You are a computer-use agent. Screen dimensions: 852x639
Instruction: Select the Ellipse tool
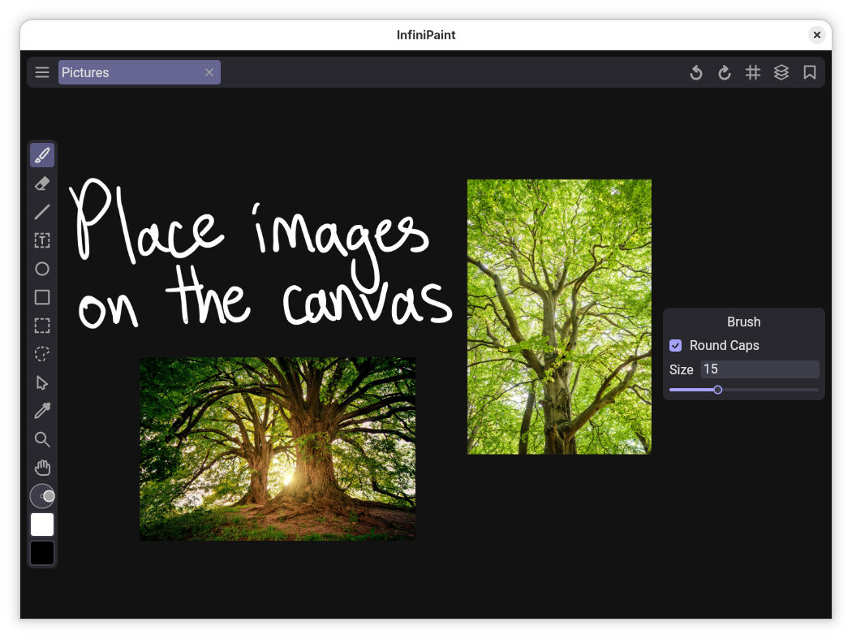(x=42, y=269)
